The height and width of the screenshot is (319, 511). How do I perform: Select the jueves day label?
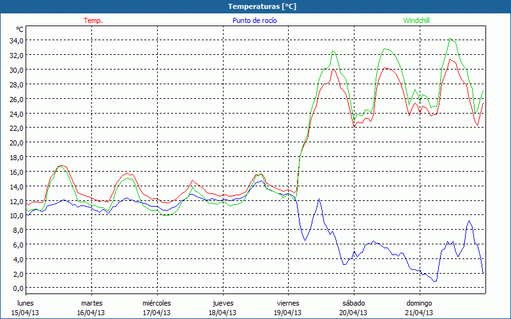tap(222, 302)
